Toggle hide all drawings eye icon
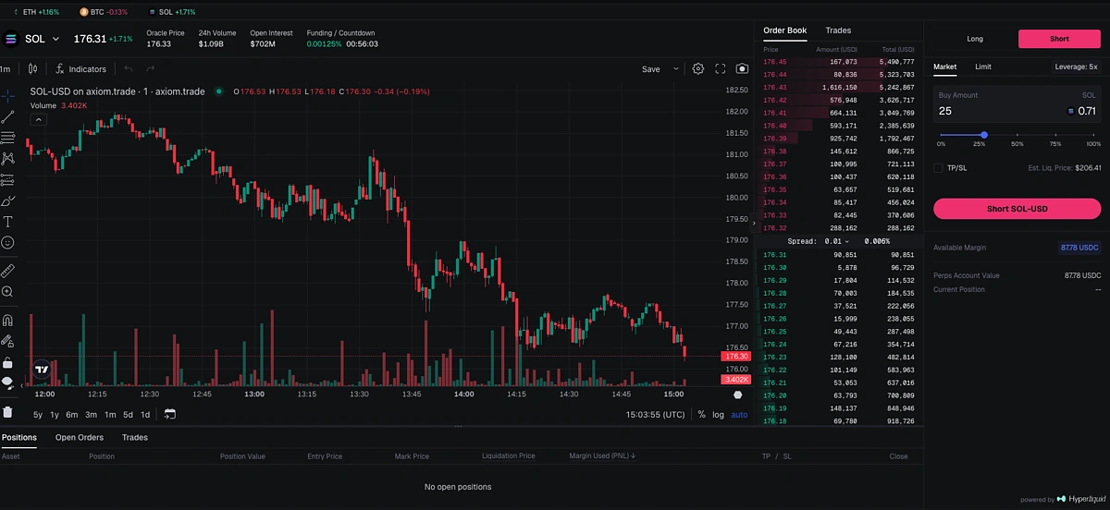The width and height of the screenshot is (1110, 510). [x=7, y=382]
